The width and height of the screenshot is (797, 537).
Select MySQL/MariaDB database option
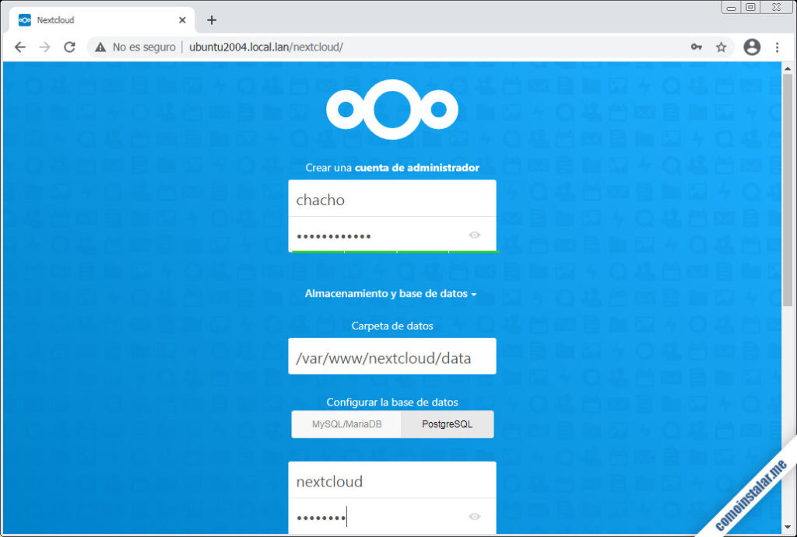coord(346,425)
